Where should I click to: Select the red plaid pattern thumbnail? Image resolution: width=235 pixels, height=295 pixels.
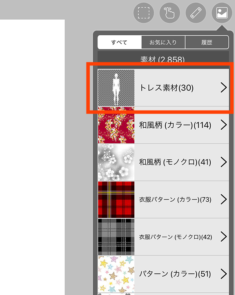116,200
